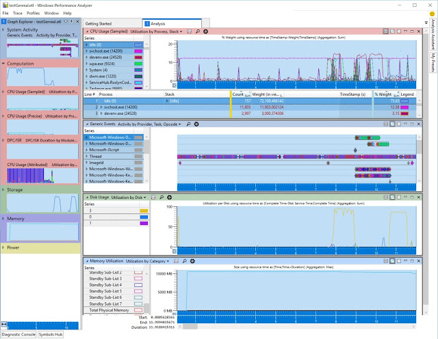Open the Help menu
Viewport: 438px width, 339px height.
point(67,13)
